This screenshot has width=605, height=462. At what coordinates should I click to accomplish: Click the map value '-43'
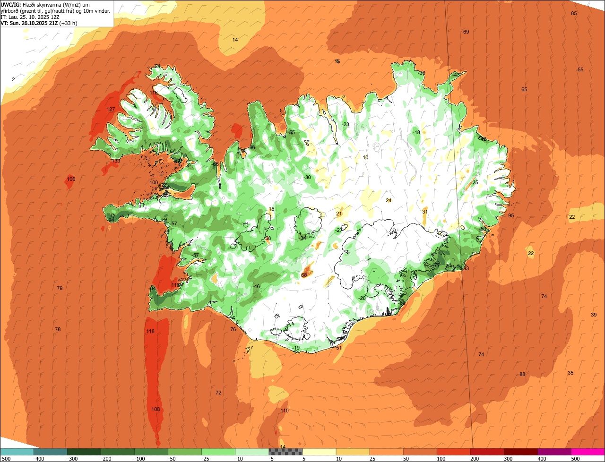pyautogui.click(x=456, y=75)
